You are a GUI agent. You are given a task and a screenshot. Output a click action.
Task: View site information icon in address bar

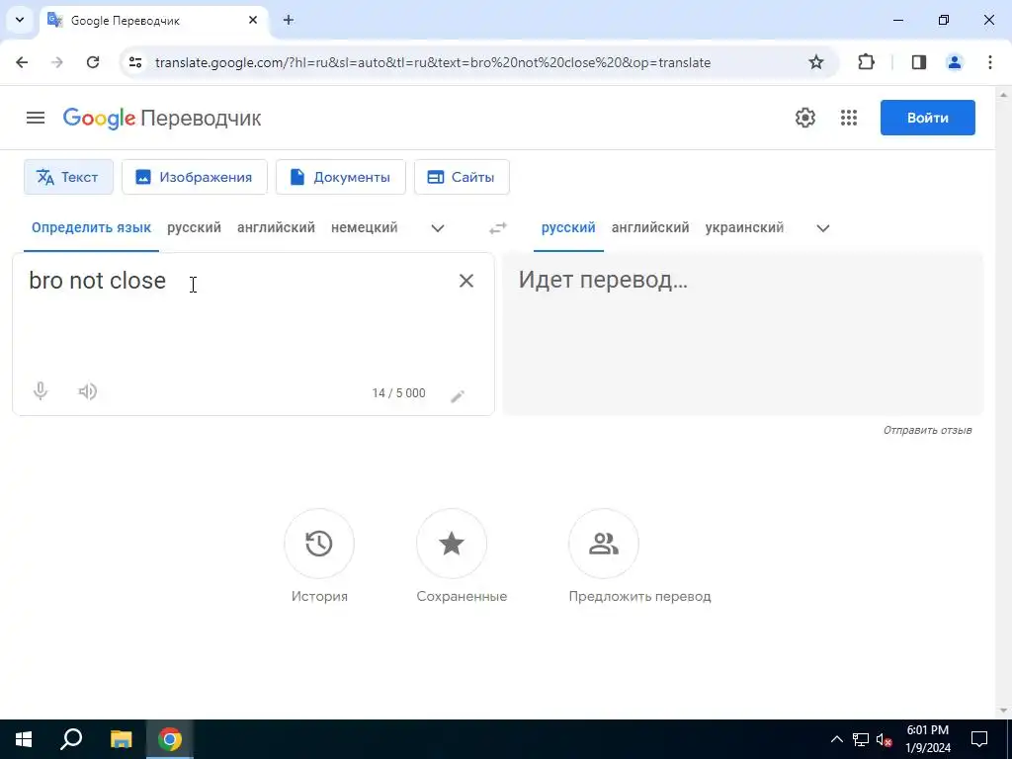click(x=134, y=62)
